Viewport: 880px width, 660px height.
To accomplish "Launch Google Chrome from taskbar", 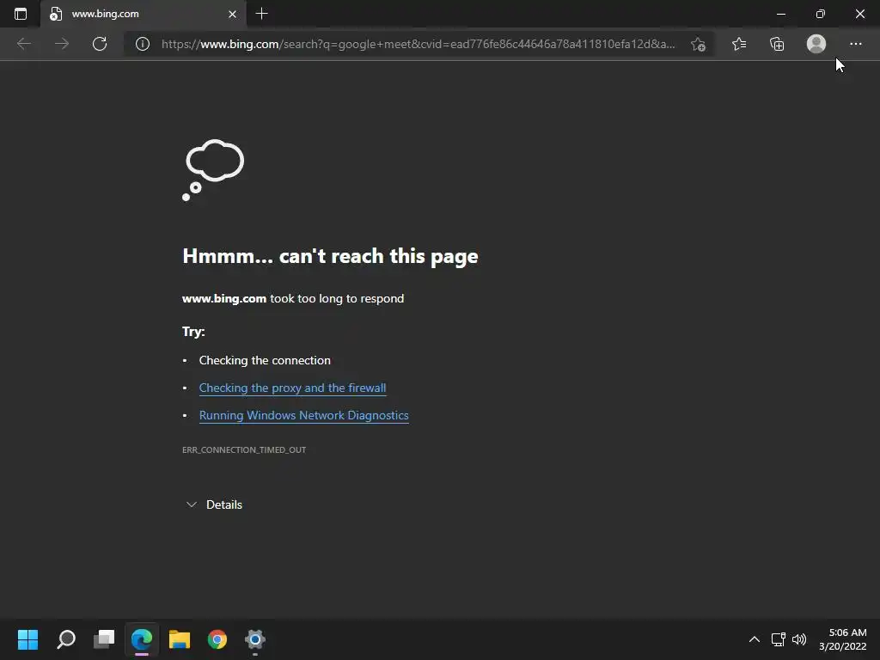I will [217, 639].
